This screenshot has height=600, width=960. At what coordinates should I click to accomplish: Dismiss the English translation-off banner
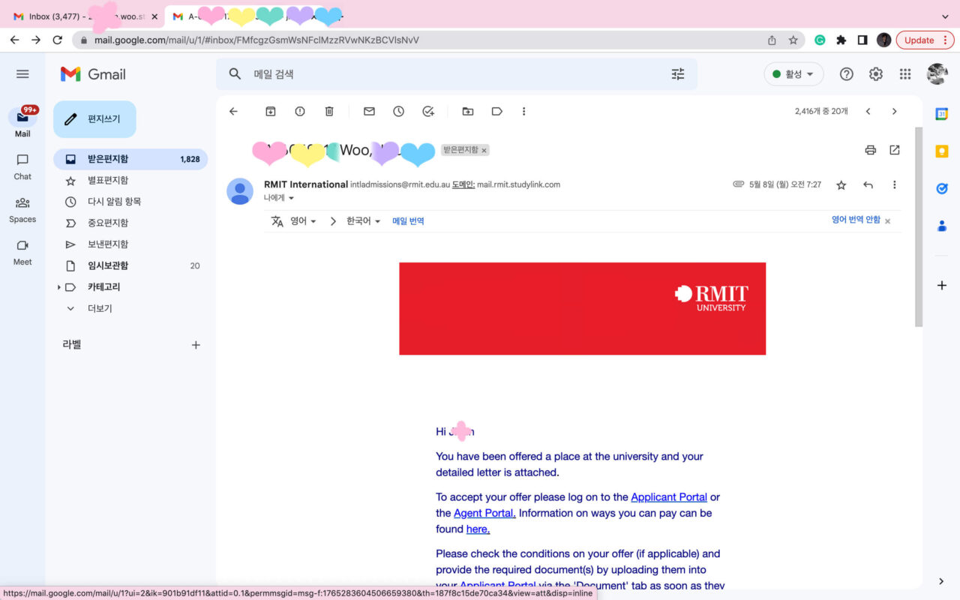pyautogui.click(x=888, y=221)
